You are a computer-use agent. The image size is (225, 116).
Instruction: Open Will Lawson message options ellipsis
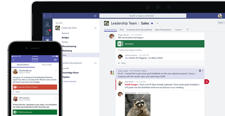tap(56, 98)
